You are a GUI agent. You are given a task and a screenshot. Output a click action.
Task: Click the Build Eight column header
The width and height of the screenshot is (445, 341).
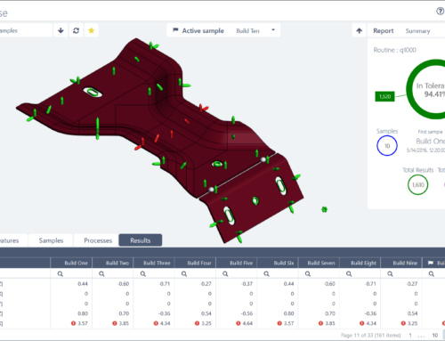pyautogui.click(x=360, y=263)
